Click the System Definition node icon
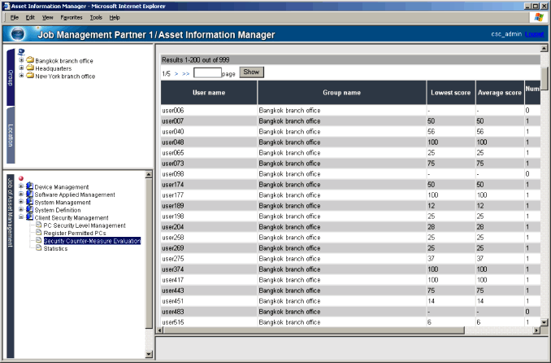Screen dimensions: 551x363 29,210
